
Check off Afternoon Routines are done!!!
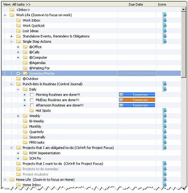32,105
